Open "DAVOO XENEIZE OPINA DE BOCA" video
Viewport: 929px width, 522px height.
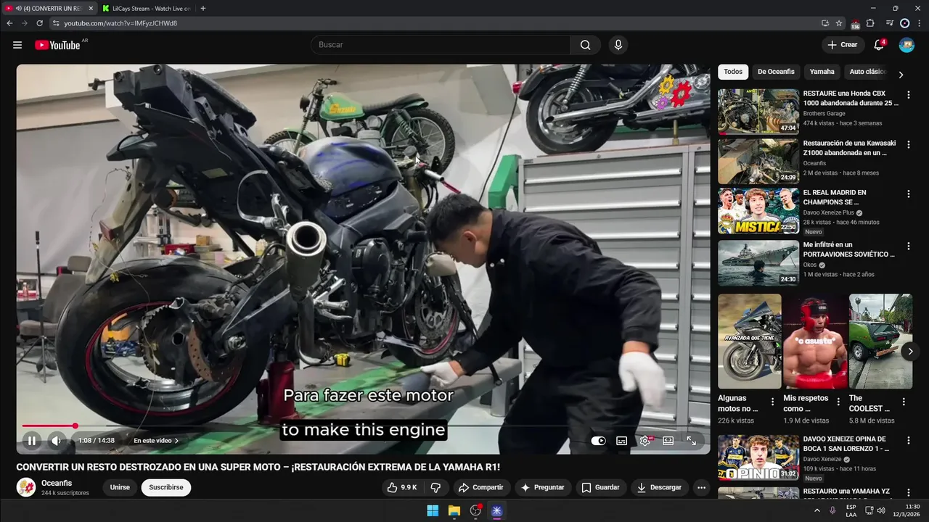(758, 457)
